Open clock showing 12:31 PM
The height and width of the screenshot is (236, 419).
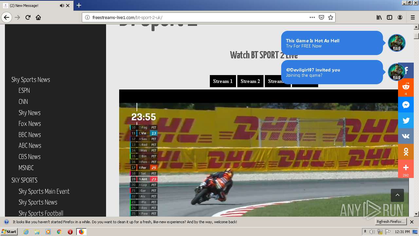tap(402, 232)
